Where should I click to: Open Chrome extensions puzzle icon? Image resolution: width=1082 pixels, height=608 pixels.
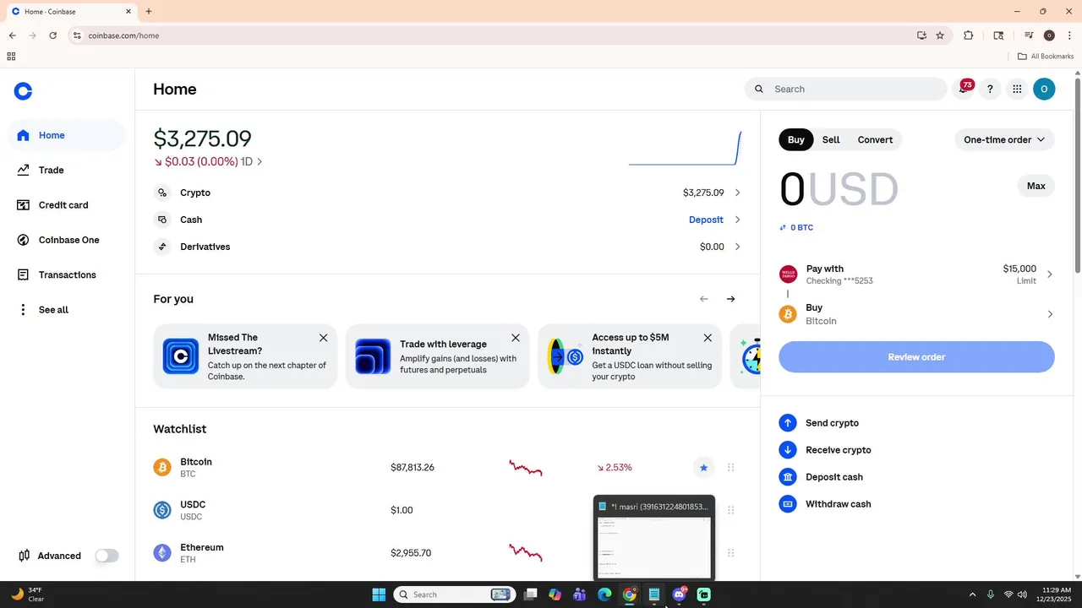tap(969, 35)
